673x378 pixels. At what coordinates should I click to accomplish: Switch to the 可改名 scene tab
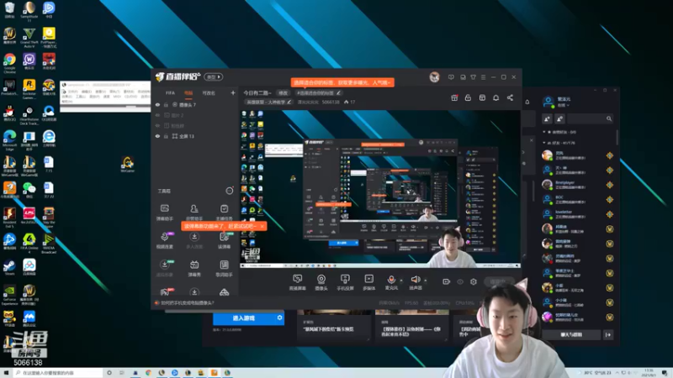tap(209, 93)
